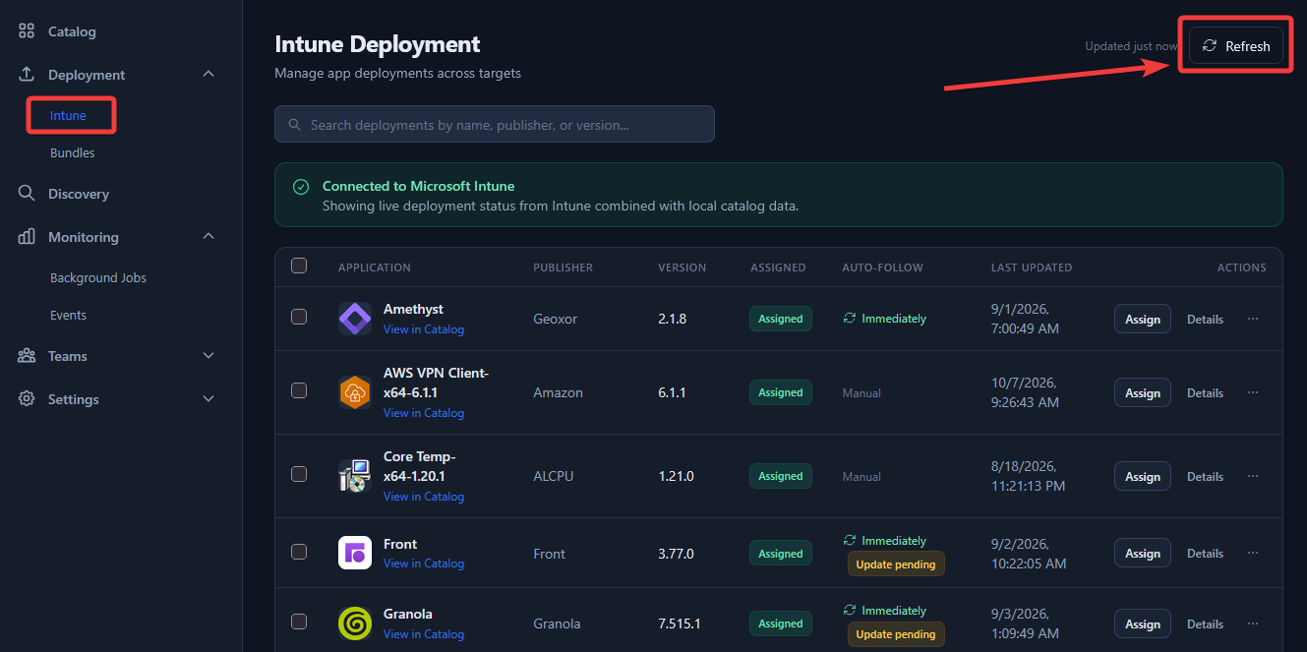Click the Discovery magnifier icon in sidebar
Screen dimensions: 1307x652
click(x=27, y=194)
